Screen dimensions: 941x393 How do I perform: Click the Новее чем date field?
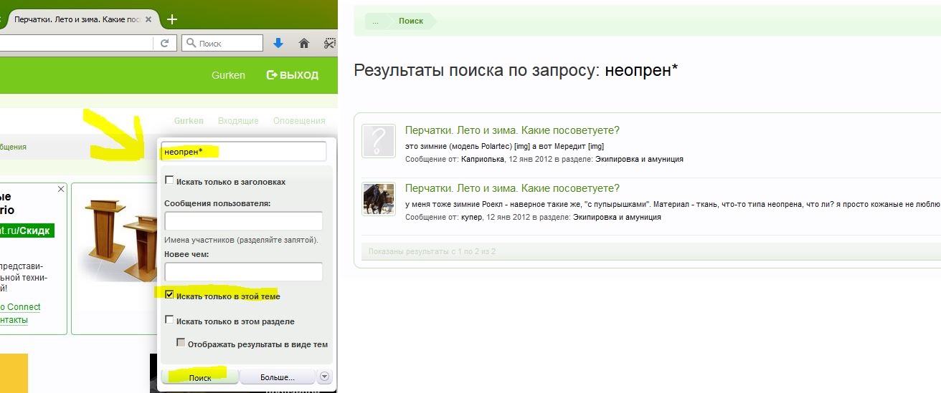coord(243,272)
